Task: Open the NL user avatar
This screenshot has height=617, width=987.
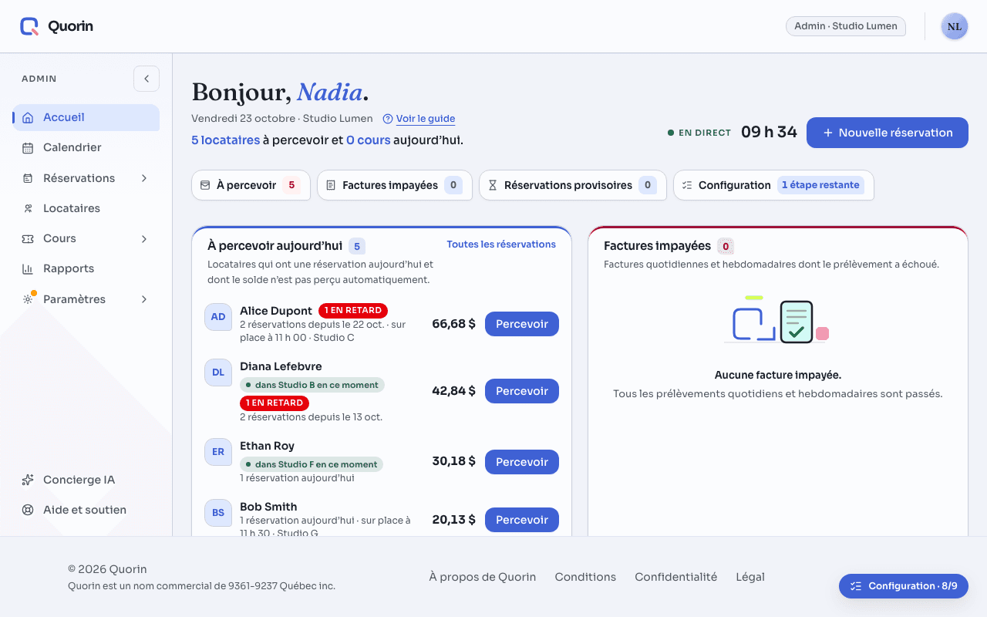Action: coord(955,26)
